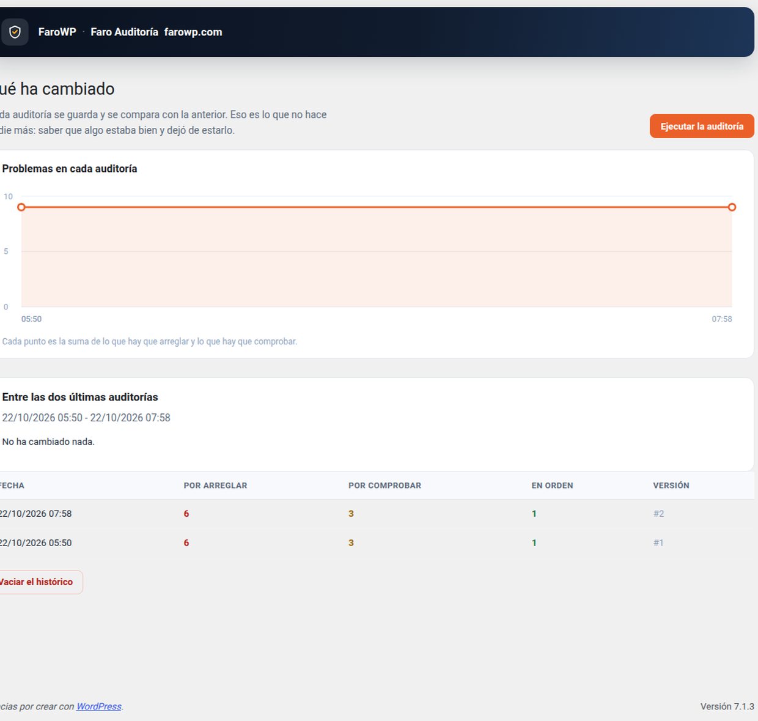This screenshot has width=758, height=721.
Task: Click Por arreglar value 6 in 07:58 row
Action: click(186, 514)
